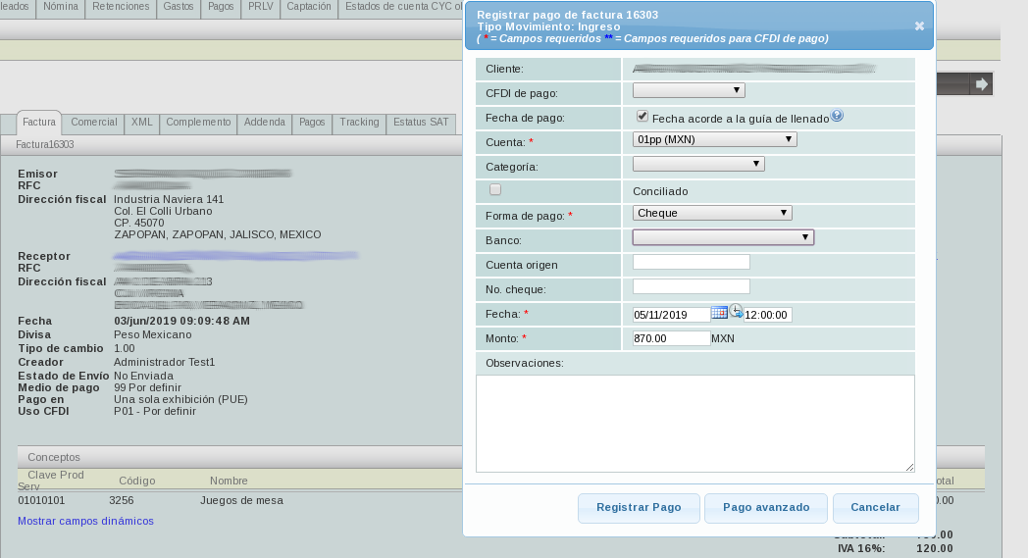Click the help icon beside guía de llenado
This screenshot has width=1028, height=558.
[837, 116]
